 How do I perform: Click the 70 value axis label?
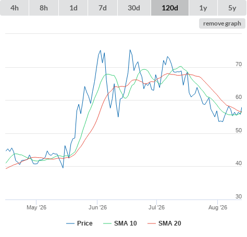click(239, 65)
